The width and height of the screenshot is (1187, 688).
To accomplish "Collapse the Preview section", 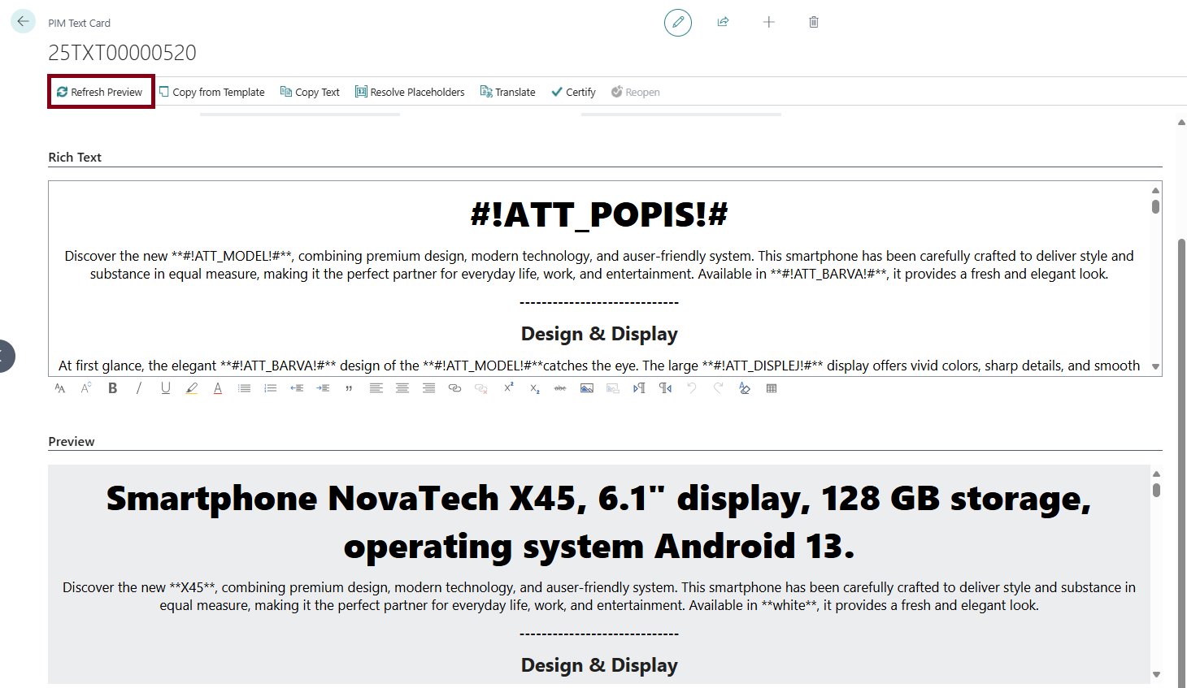I will tap(71, 441).
